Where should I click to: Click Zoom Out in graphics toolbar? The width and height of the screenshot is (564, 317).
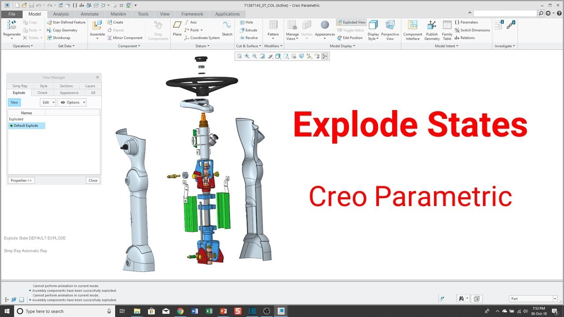pos(254,56)
